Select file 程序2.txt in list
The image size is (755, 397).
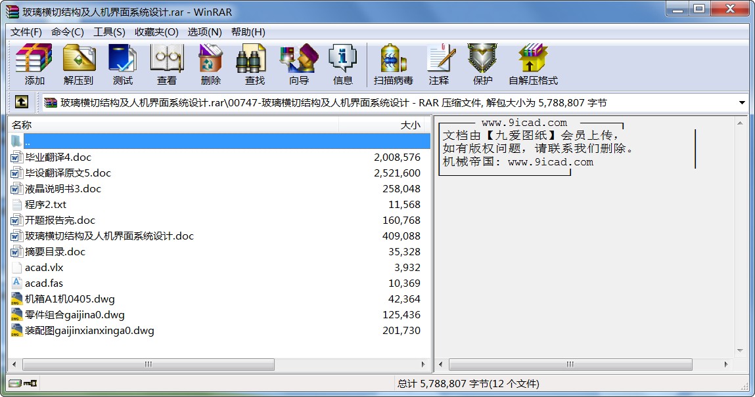click(45, 205)
